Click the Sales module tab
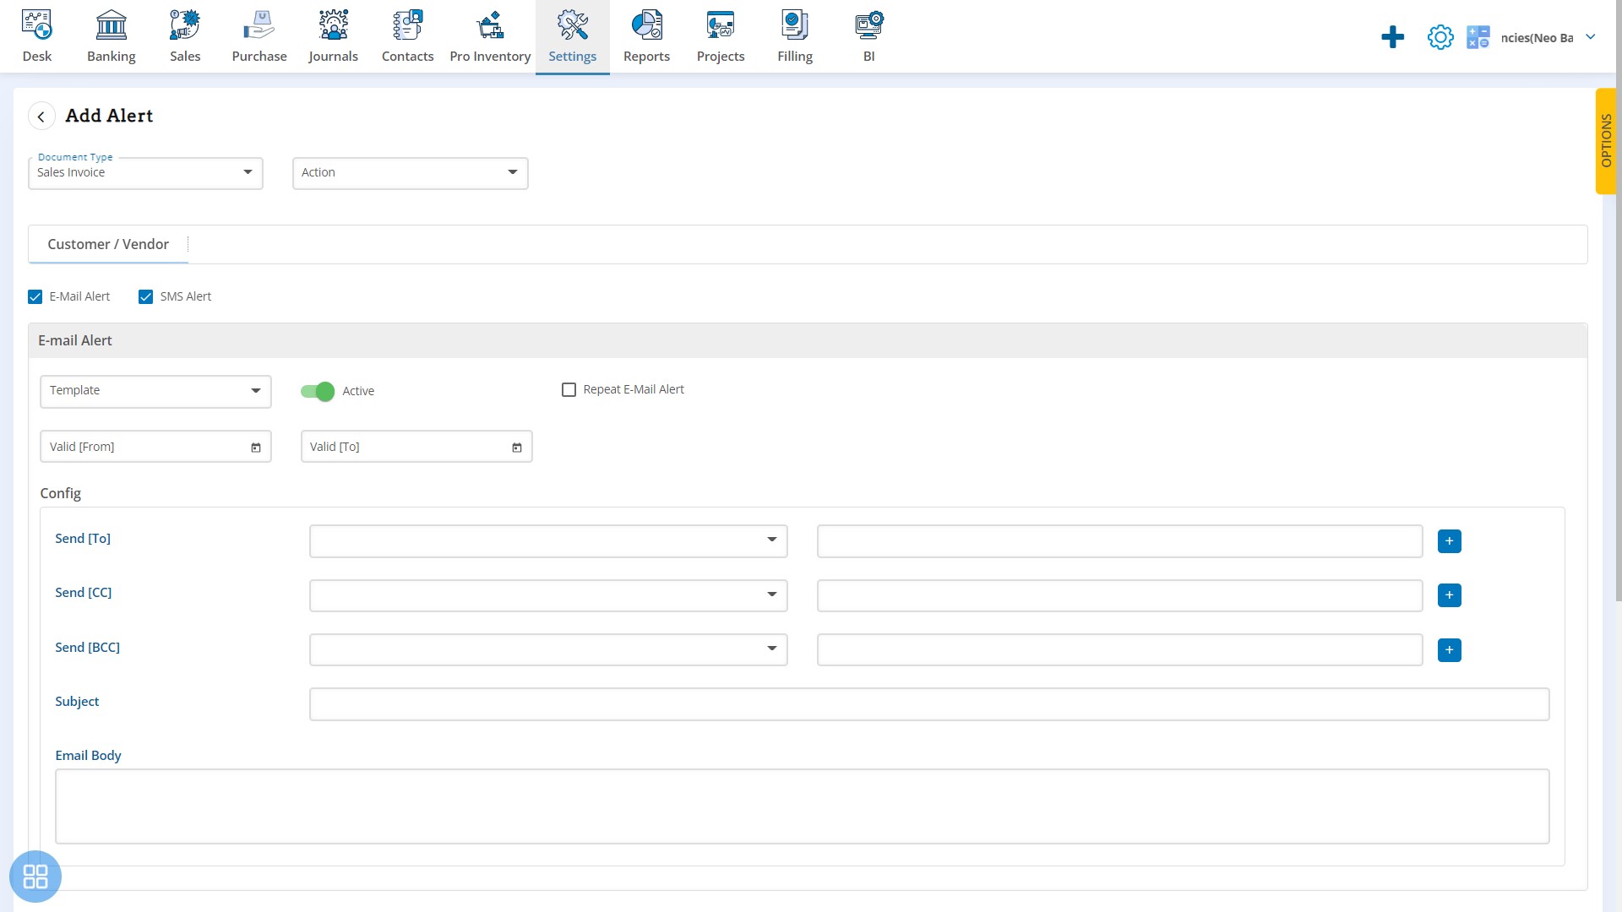 click(x=185, y=37)
